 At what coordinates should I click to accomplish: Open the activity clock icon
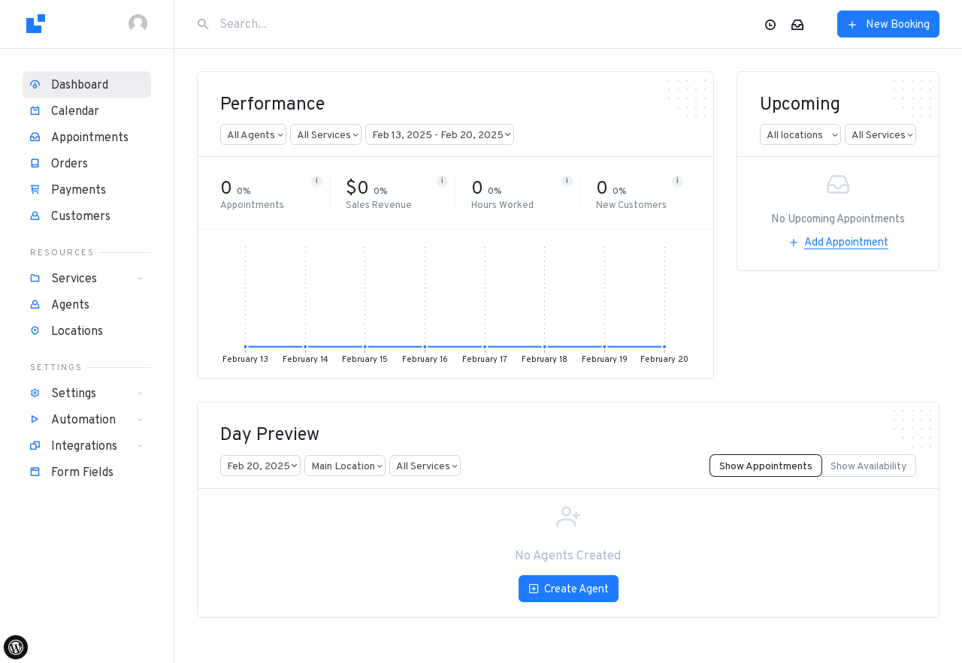tap(770, 25)
